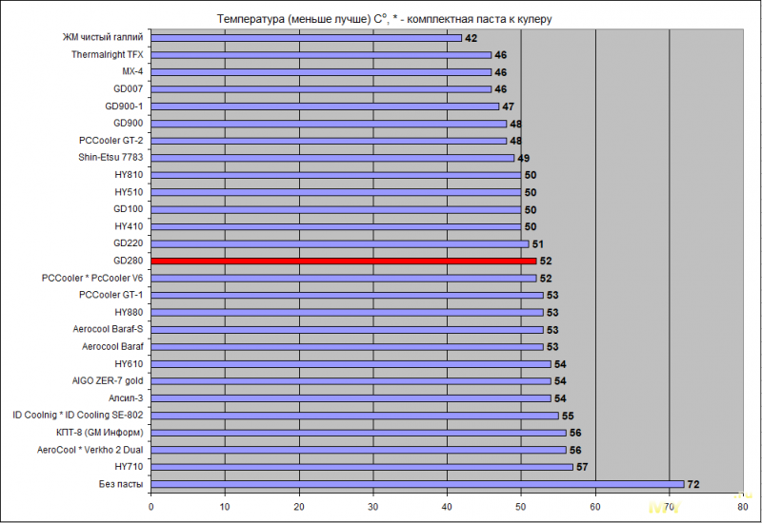
Task: Click the 'GD280' label
Action: click(x=129, y=261)
